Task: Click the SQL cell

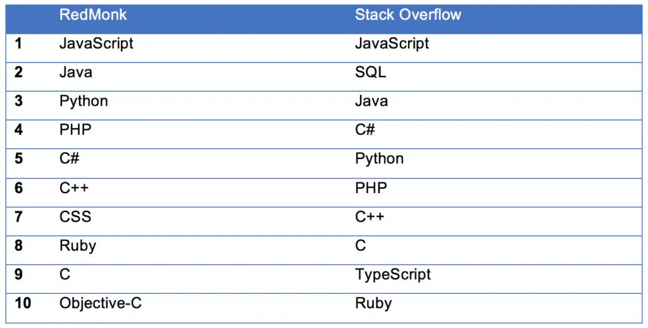Action: [x=370, y=72]
